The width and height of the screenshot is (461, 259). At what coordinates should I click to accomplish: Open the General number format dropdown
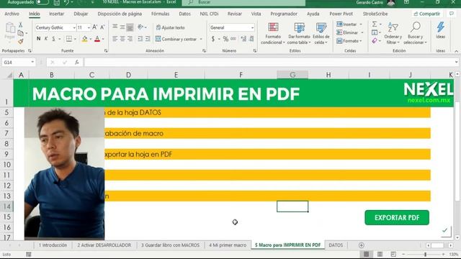click(252, 27)
